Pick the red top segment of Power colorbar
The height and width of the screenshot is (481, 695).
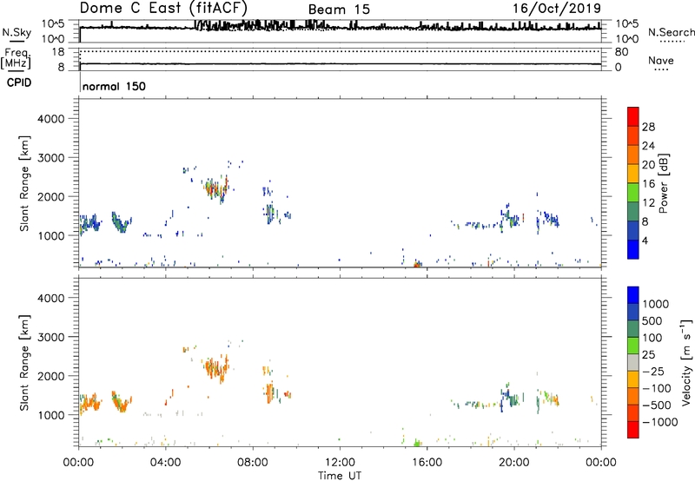pos(633,116)
